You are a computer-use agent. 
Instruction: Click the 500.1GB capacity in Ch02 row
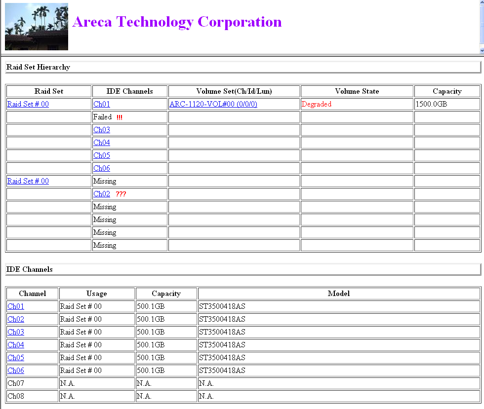click(151, 319)
